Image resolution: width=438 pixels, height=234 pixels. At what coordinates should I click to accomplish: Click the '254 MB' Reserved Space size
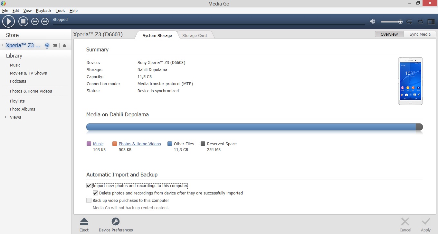(x=214, y=149)
